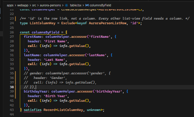The width and height of the screenshot is (194, 117).
Task: Open the 'src' breadcrumb segment
Action: point(34,5)
